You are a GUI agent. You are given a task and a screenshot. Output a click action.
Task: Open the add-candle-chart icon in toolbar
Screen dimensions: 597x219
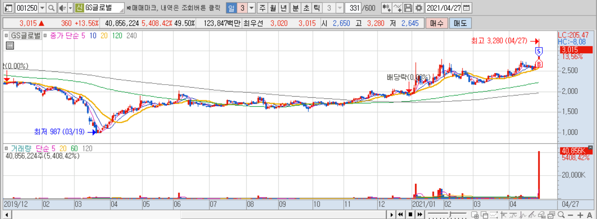[386, 8]
